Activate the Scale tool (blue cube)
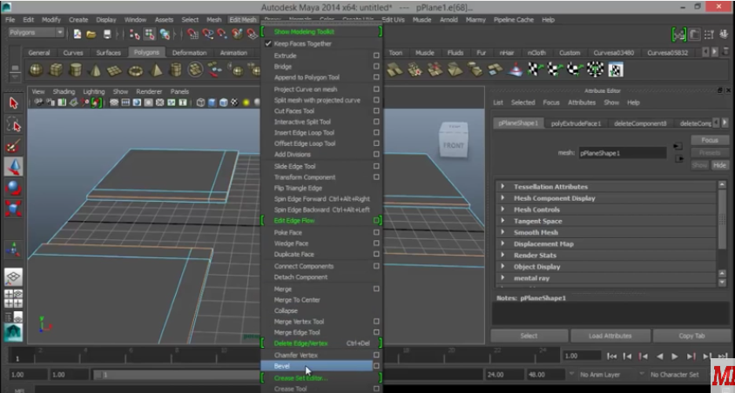735x393 pixels. tap(14, 208)
